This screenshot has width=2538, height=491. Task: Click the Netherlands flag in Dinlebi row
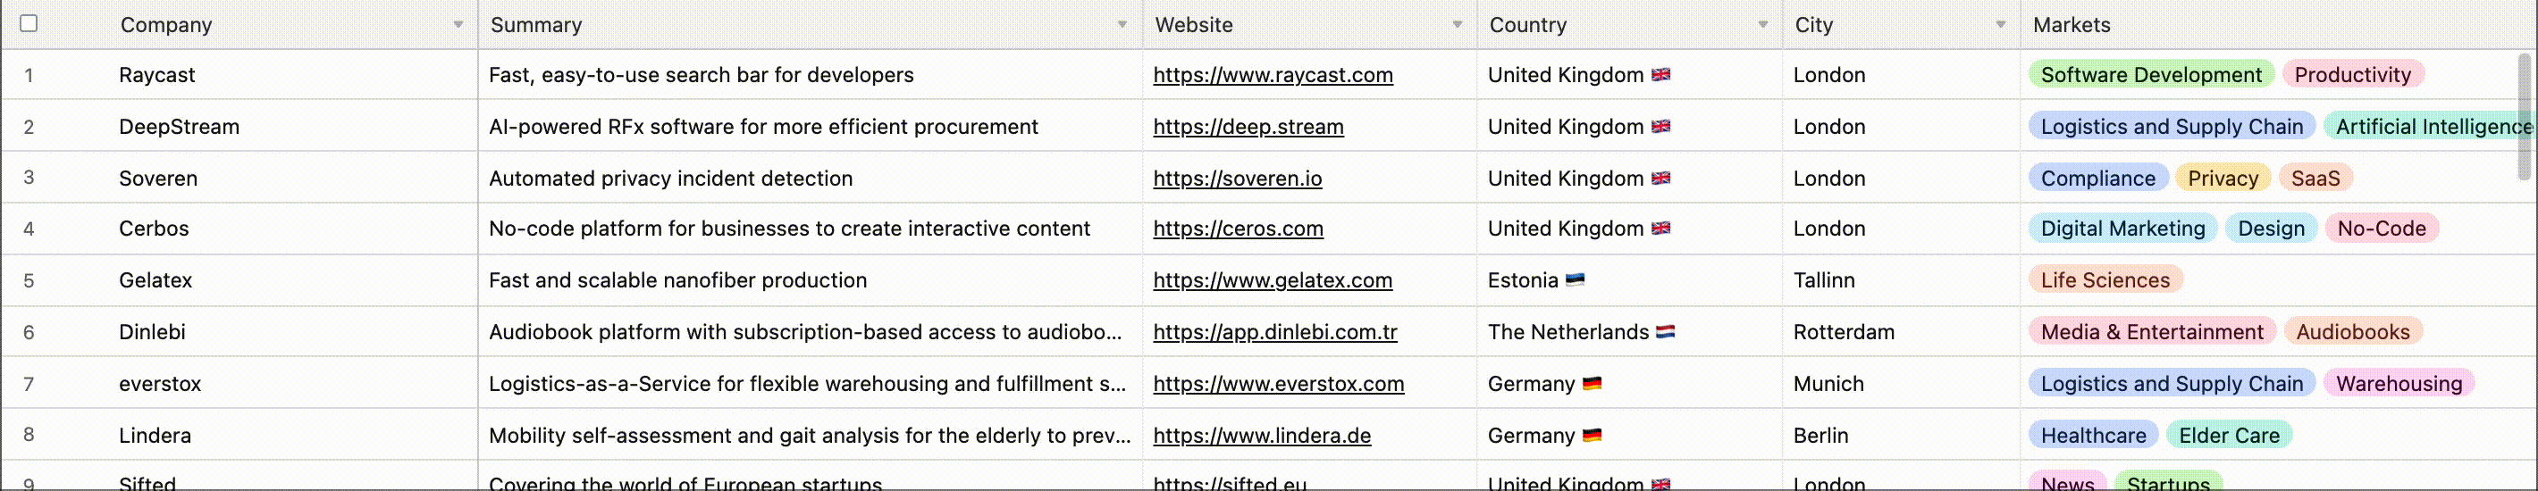pos(1665,333)
